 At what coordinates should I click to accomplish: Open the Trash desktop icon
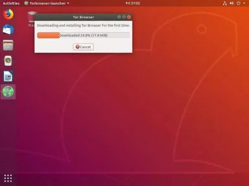[x=31, y=19]
